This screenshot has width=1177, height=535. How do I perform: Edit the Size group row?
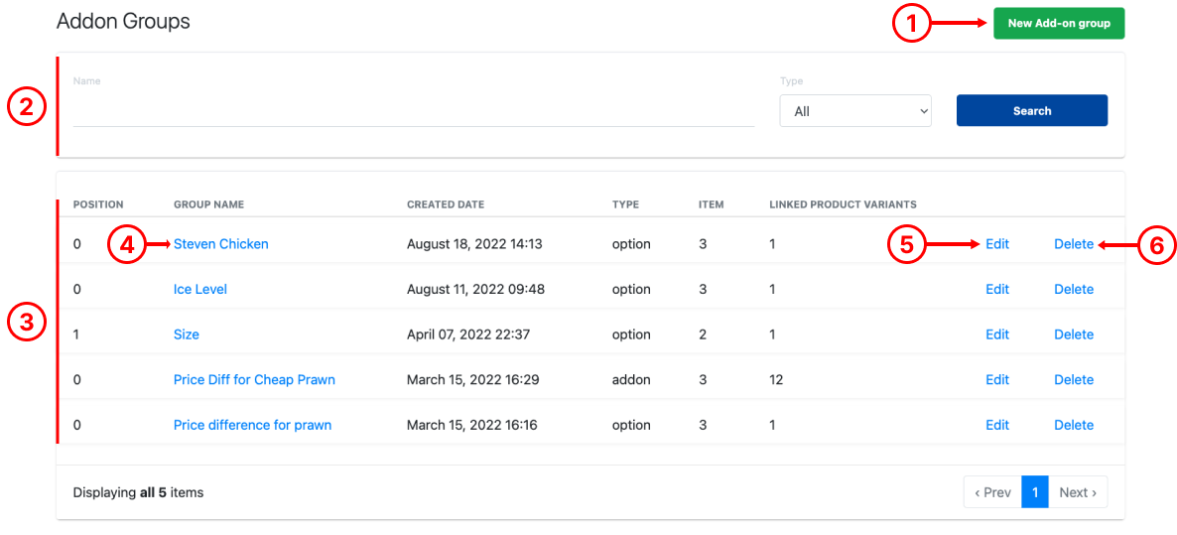click(x=996, y=334)
